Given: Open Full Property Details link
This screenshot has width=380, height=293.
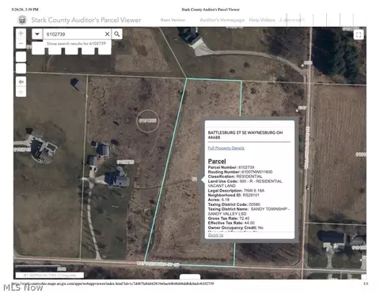Looking at the screenshot, I should tap(226, 148).
